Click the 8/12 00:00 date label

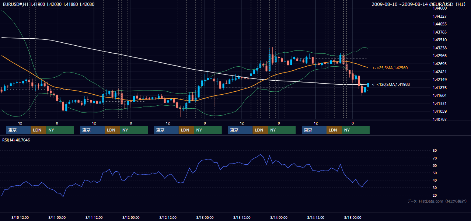(131, 217)
